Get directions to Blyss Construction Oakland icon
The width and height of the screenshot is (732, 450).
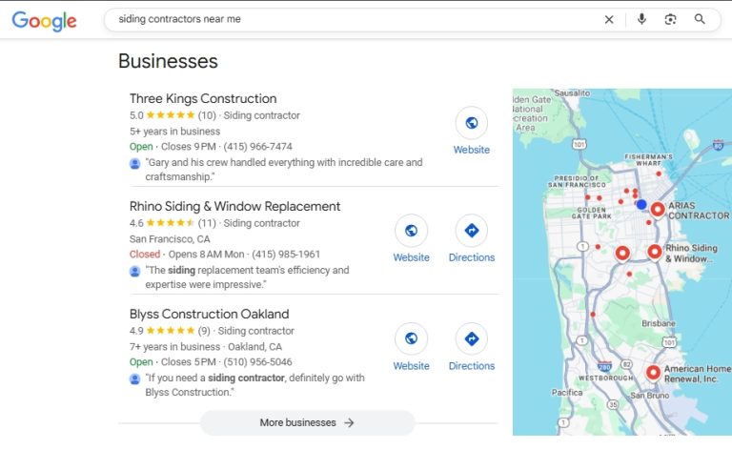(x=472, y=338)
